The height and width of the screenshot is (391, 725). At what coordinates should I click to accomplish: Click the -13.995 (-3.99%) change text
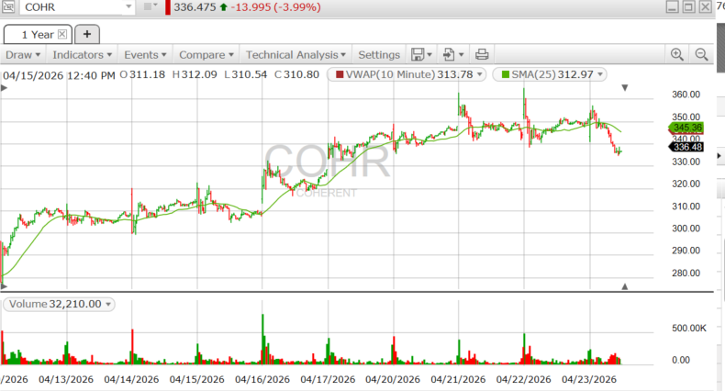[276, 7]
